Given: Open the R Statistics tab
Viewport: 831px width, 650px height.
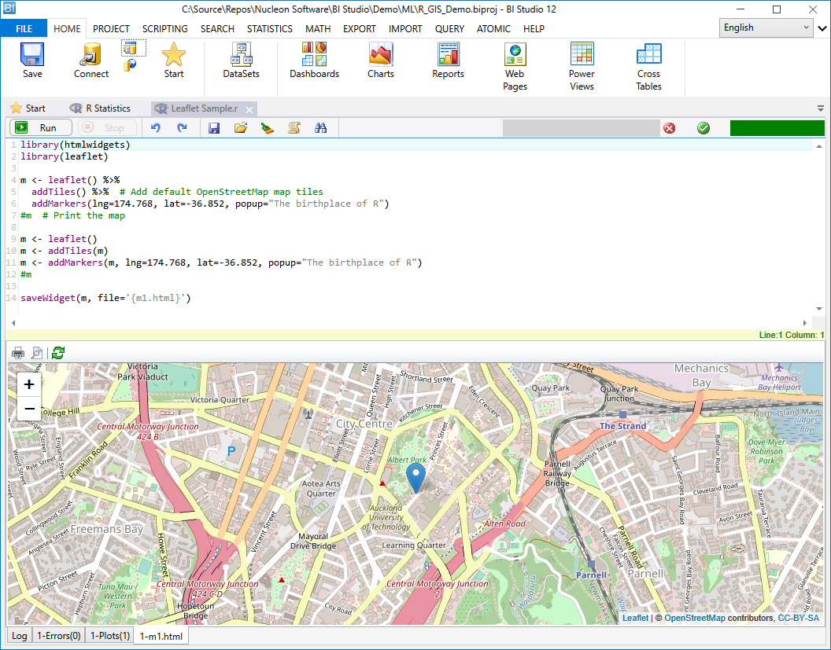Looking at the screenshot, I should pos(103,108).
